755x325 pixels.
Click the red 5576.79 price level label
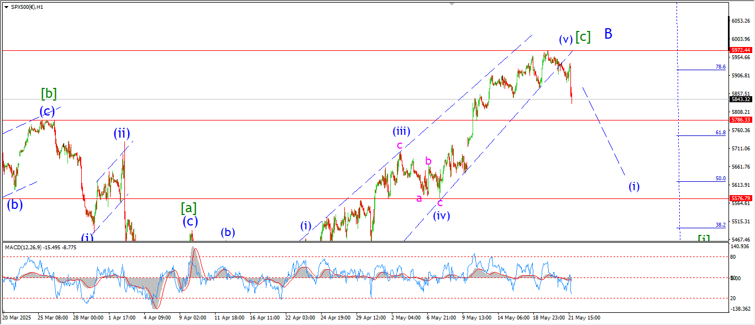click(x=741, y=198)
